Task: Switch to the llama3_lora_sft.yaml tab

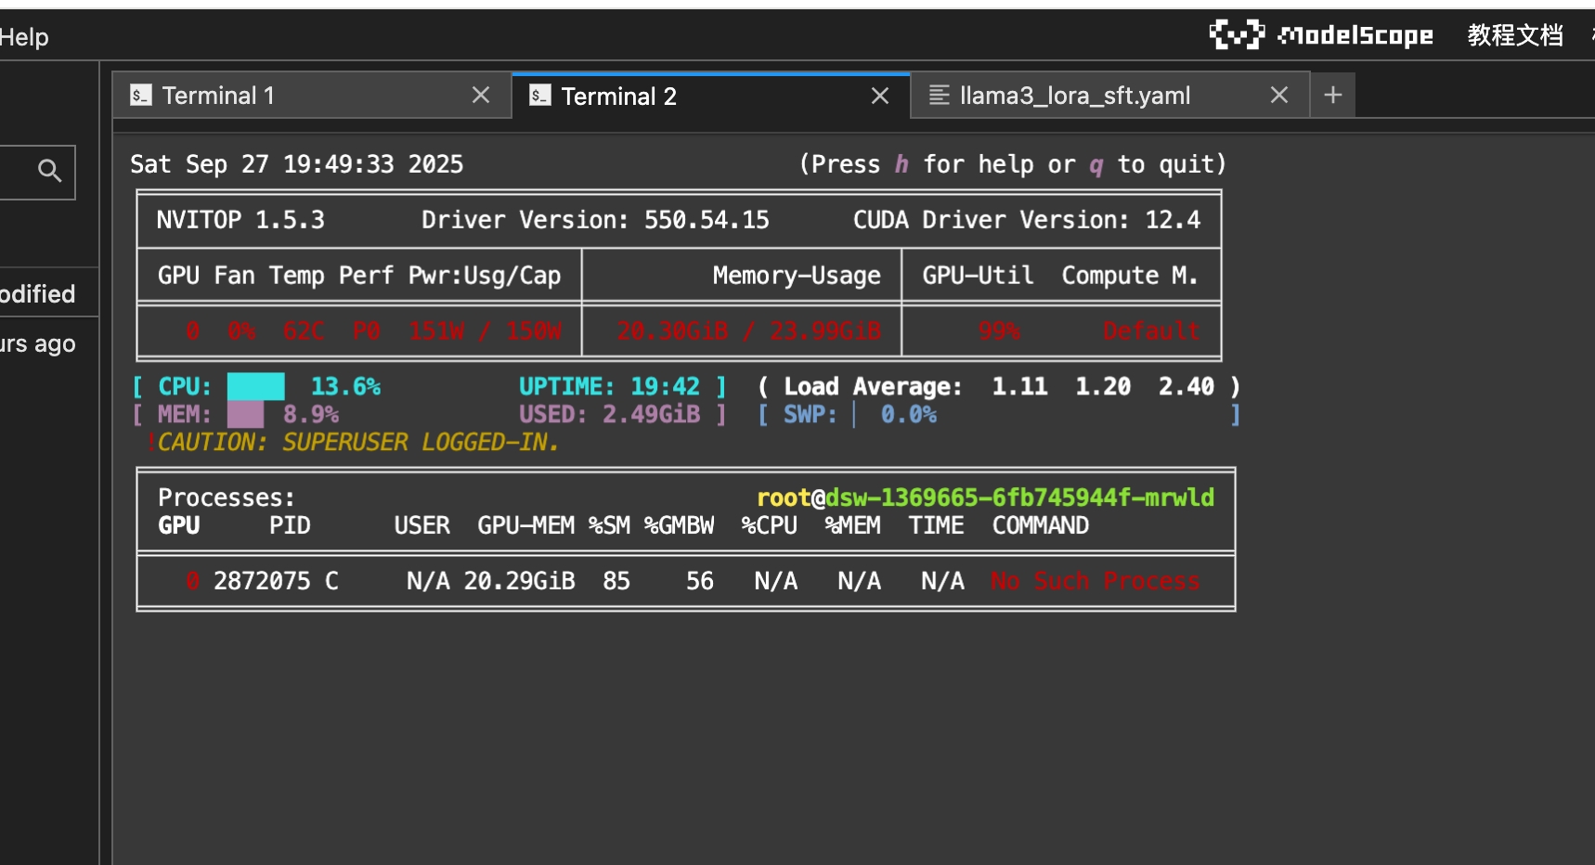Action: coord(1074,96)
